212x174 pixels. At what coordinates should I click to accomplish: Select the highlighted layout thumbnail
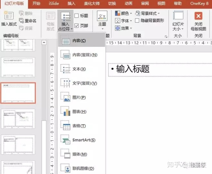pyautogui.click(x=18, y=93)
